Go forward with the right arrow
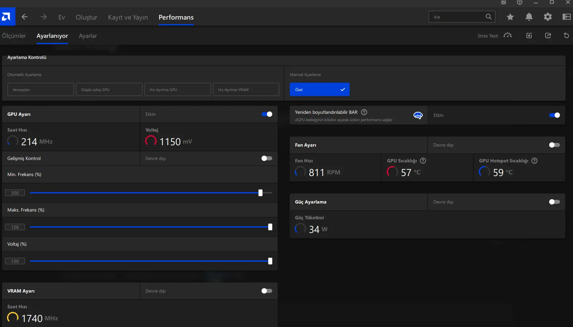 tap(44, 17)
